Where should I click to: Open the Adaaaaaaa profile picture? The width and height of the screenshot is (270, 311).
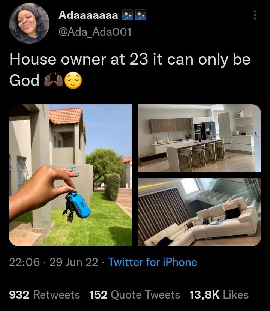pos(29,23)
